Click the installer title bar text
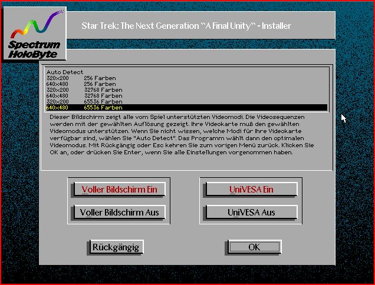 click(186, 26)
